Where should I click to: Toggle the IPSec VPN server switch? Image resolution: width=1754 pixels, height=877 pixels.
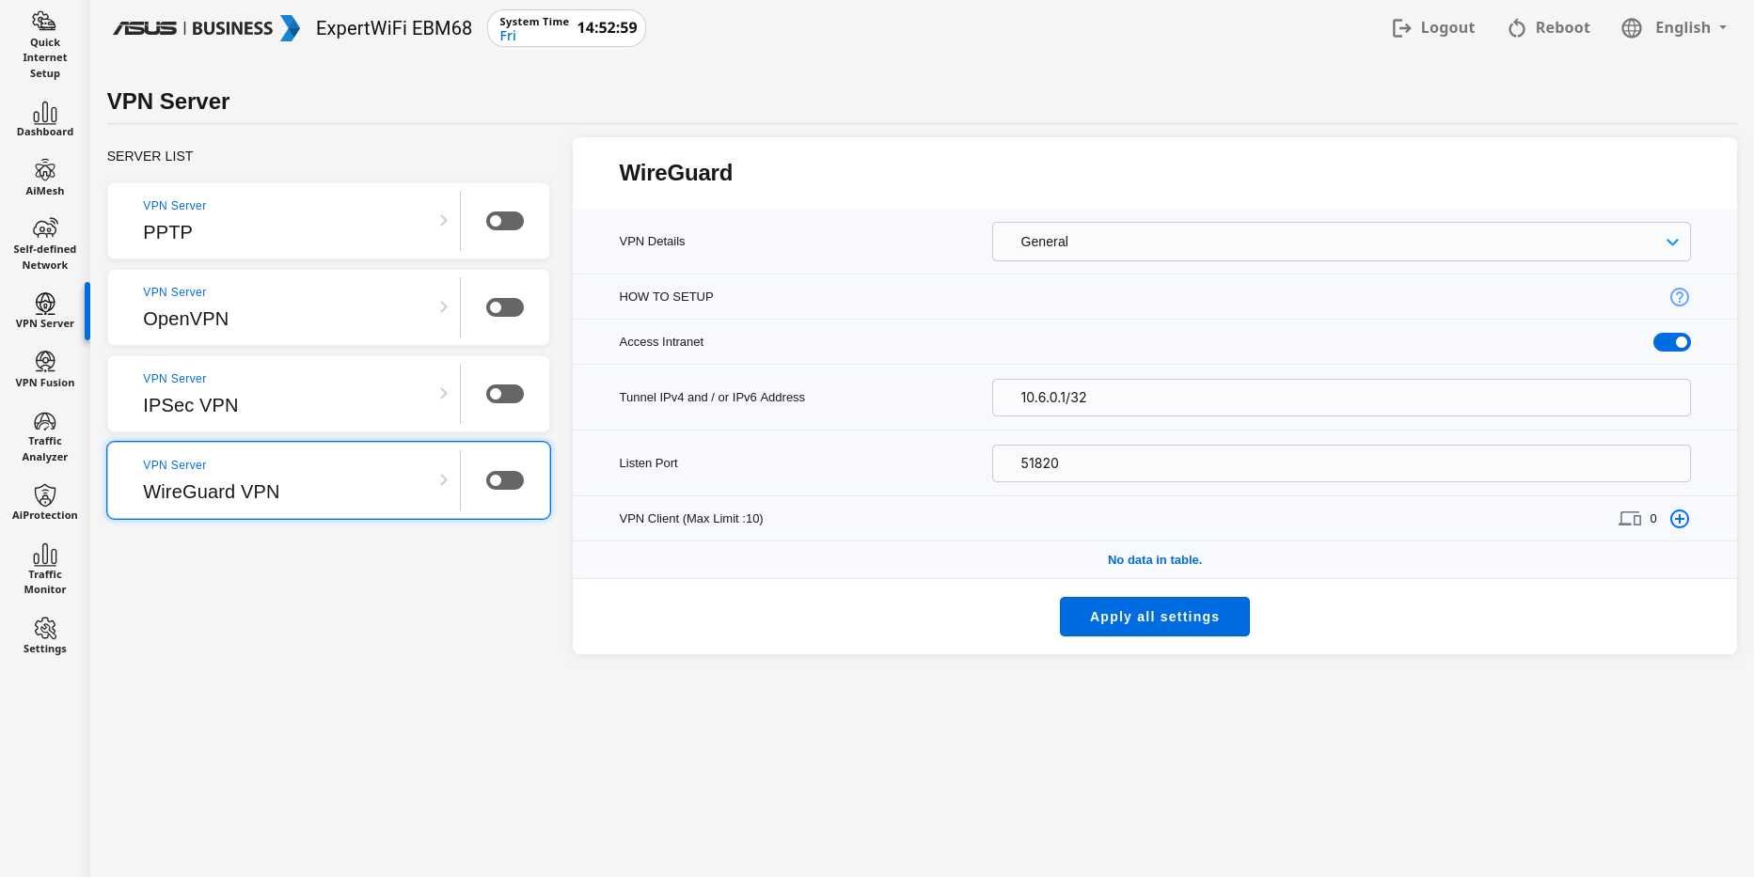[505, 394]
